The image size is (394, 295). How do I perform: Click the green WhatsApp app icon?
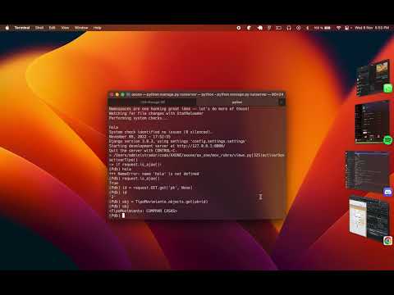tap(388, 88)
